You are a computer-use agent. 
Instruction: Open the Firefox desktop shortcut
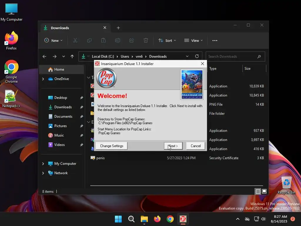11,41
